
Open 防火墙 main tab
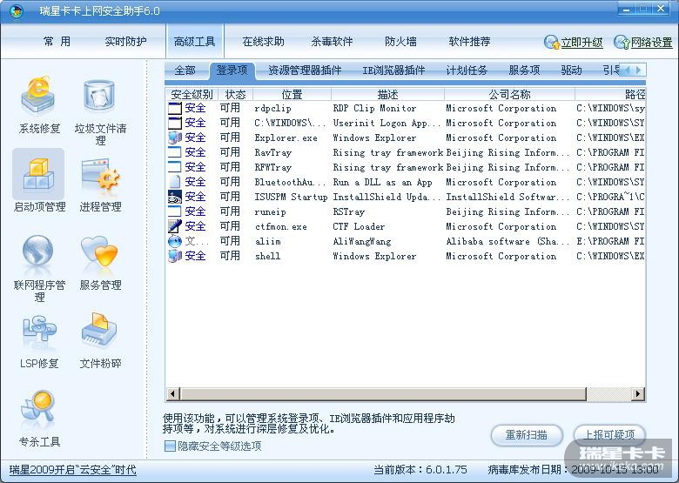coord(401,42)
